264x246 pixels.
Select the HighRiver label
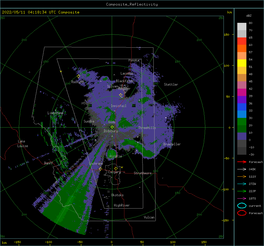coord(122,205)
